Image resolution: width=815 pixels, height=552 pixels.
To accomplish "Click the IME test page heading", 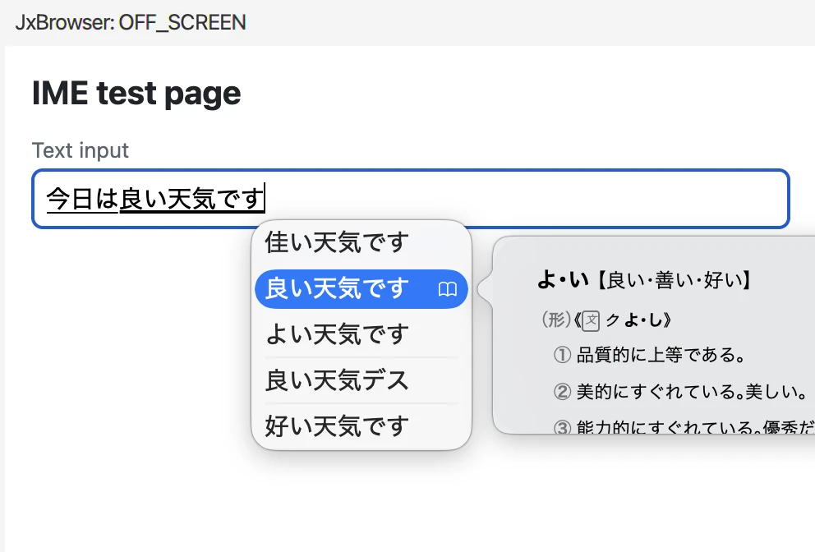I will [x=136, y=94].
